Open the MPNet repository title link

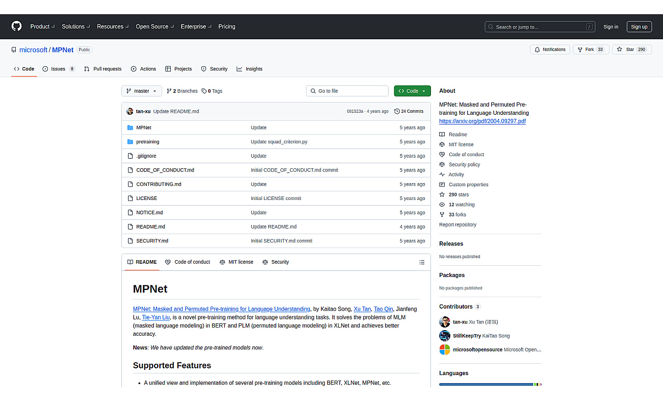click(x=63, y=50)
